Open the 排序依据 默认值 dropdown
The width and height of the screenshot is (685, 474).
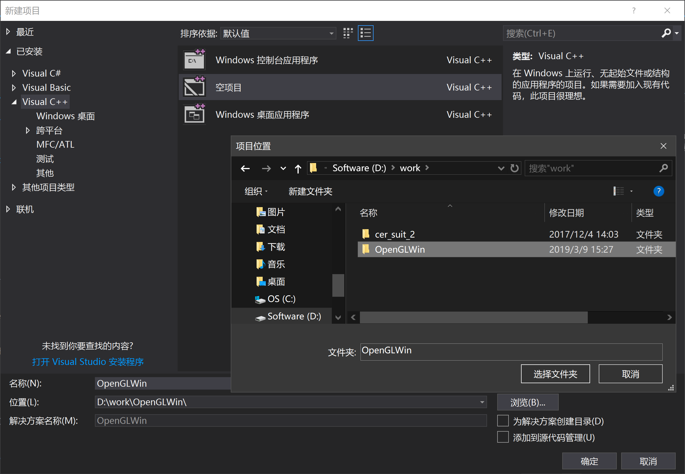tap(278, 33)
